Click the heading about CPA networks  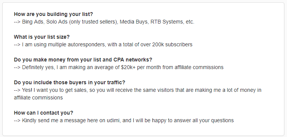[x=83, y=60]
